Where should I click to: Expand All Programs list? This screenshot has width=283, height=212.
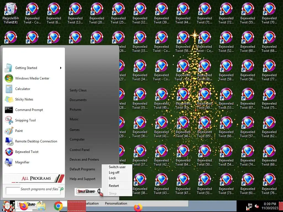pyautogui.click(x=34, y=178)
